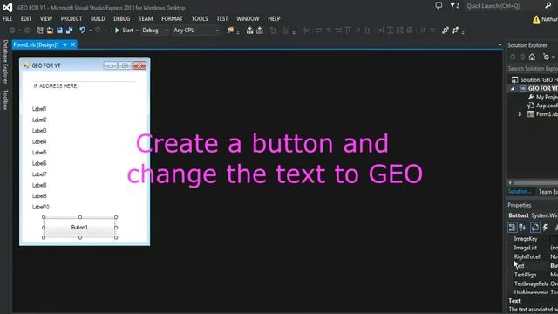Open notifications flag icon showing 2

pyautogui.click(x=454, y=6)
